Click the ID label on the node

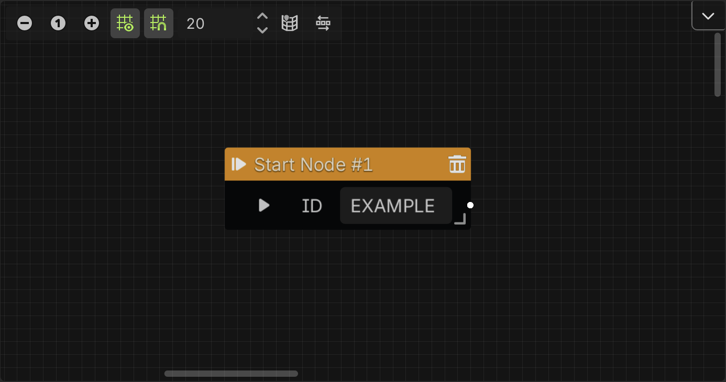pyautogui.click(x=311, y=205)
